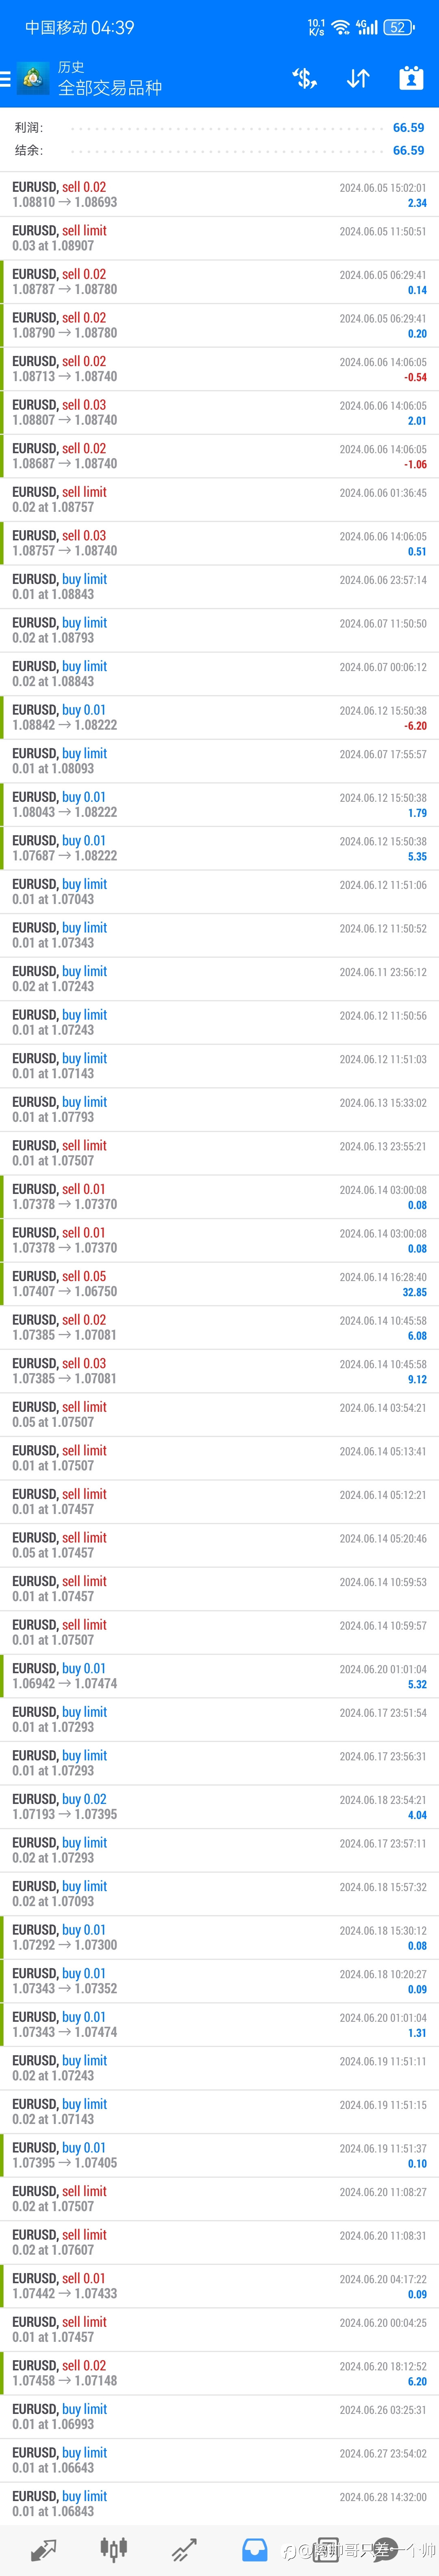
Task: Expand EURUSD buy 0.01 trade losing -6.20
Action: [x=219, y=717]
